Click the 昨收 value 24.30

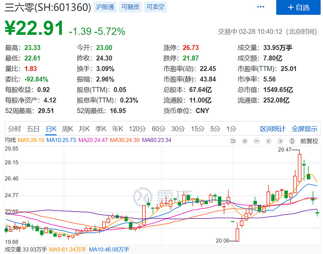[x=104, y=58]
